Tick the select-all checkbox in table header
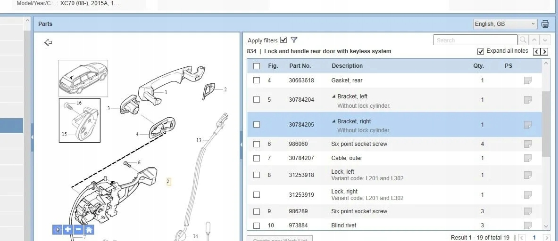Image resolution: width=558 pixels, height=241 pixels. 257,66
